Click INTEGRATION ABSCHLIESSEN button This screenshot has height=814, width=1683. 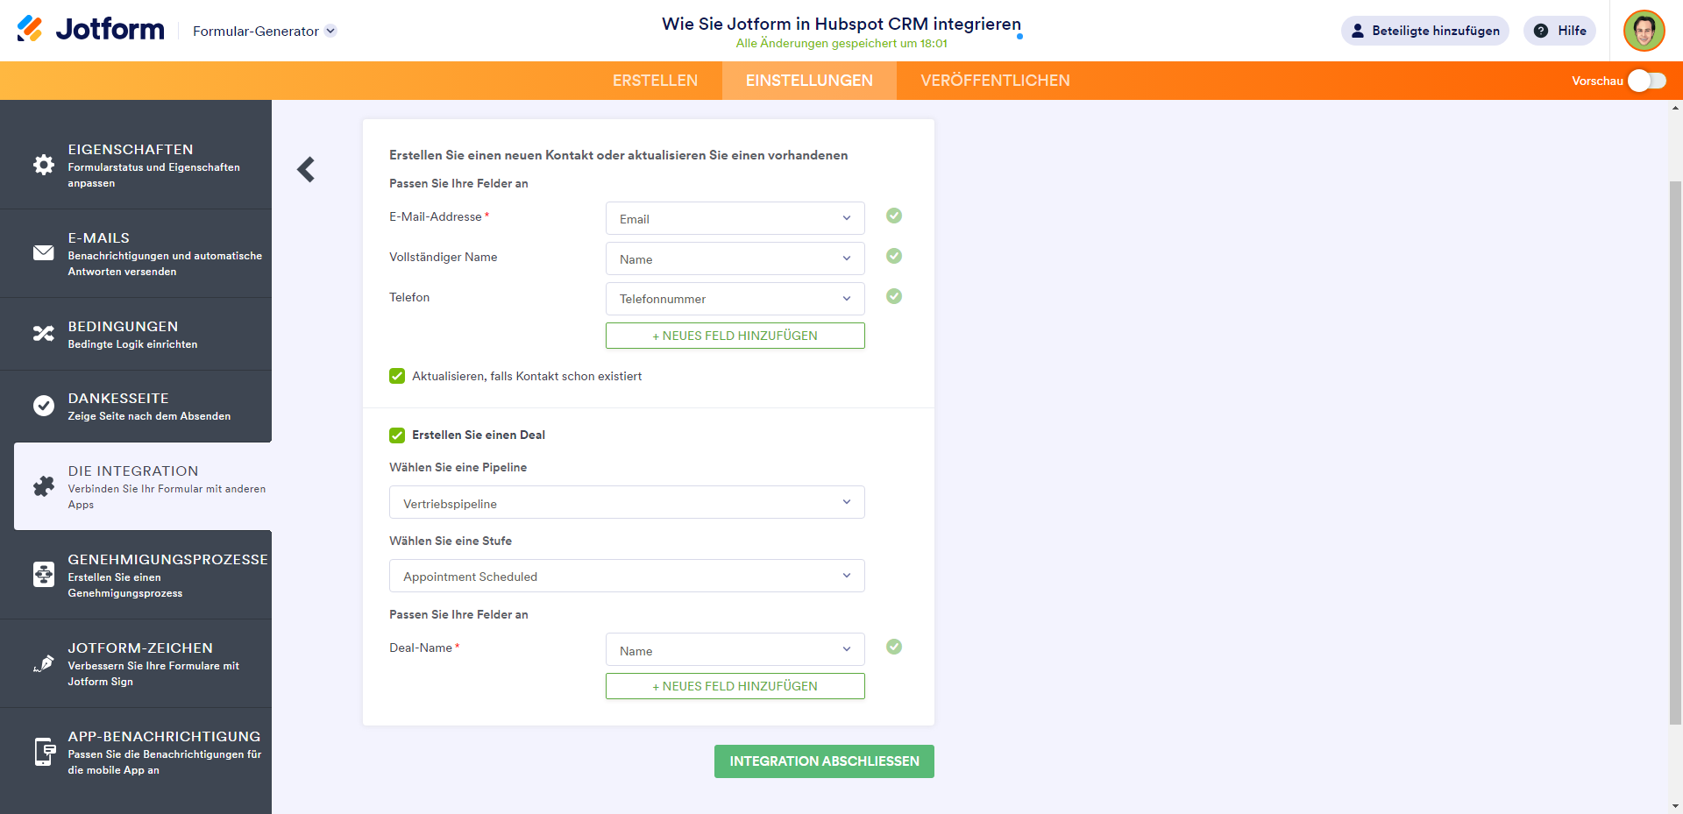tap(824, 761)
